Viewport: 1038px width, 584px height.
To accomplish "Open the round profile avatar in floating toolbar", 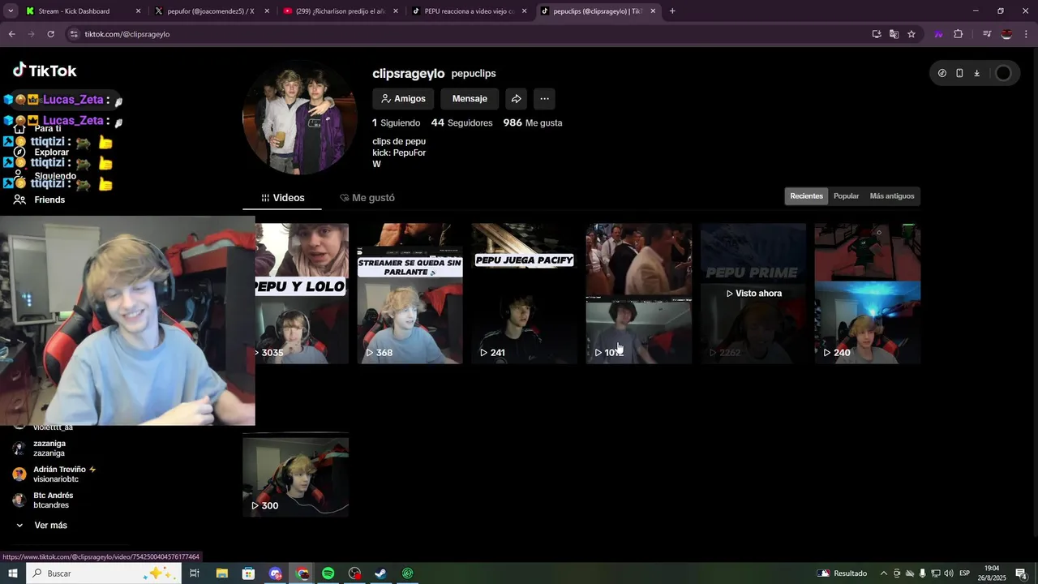I will [1003, 73].
